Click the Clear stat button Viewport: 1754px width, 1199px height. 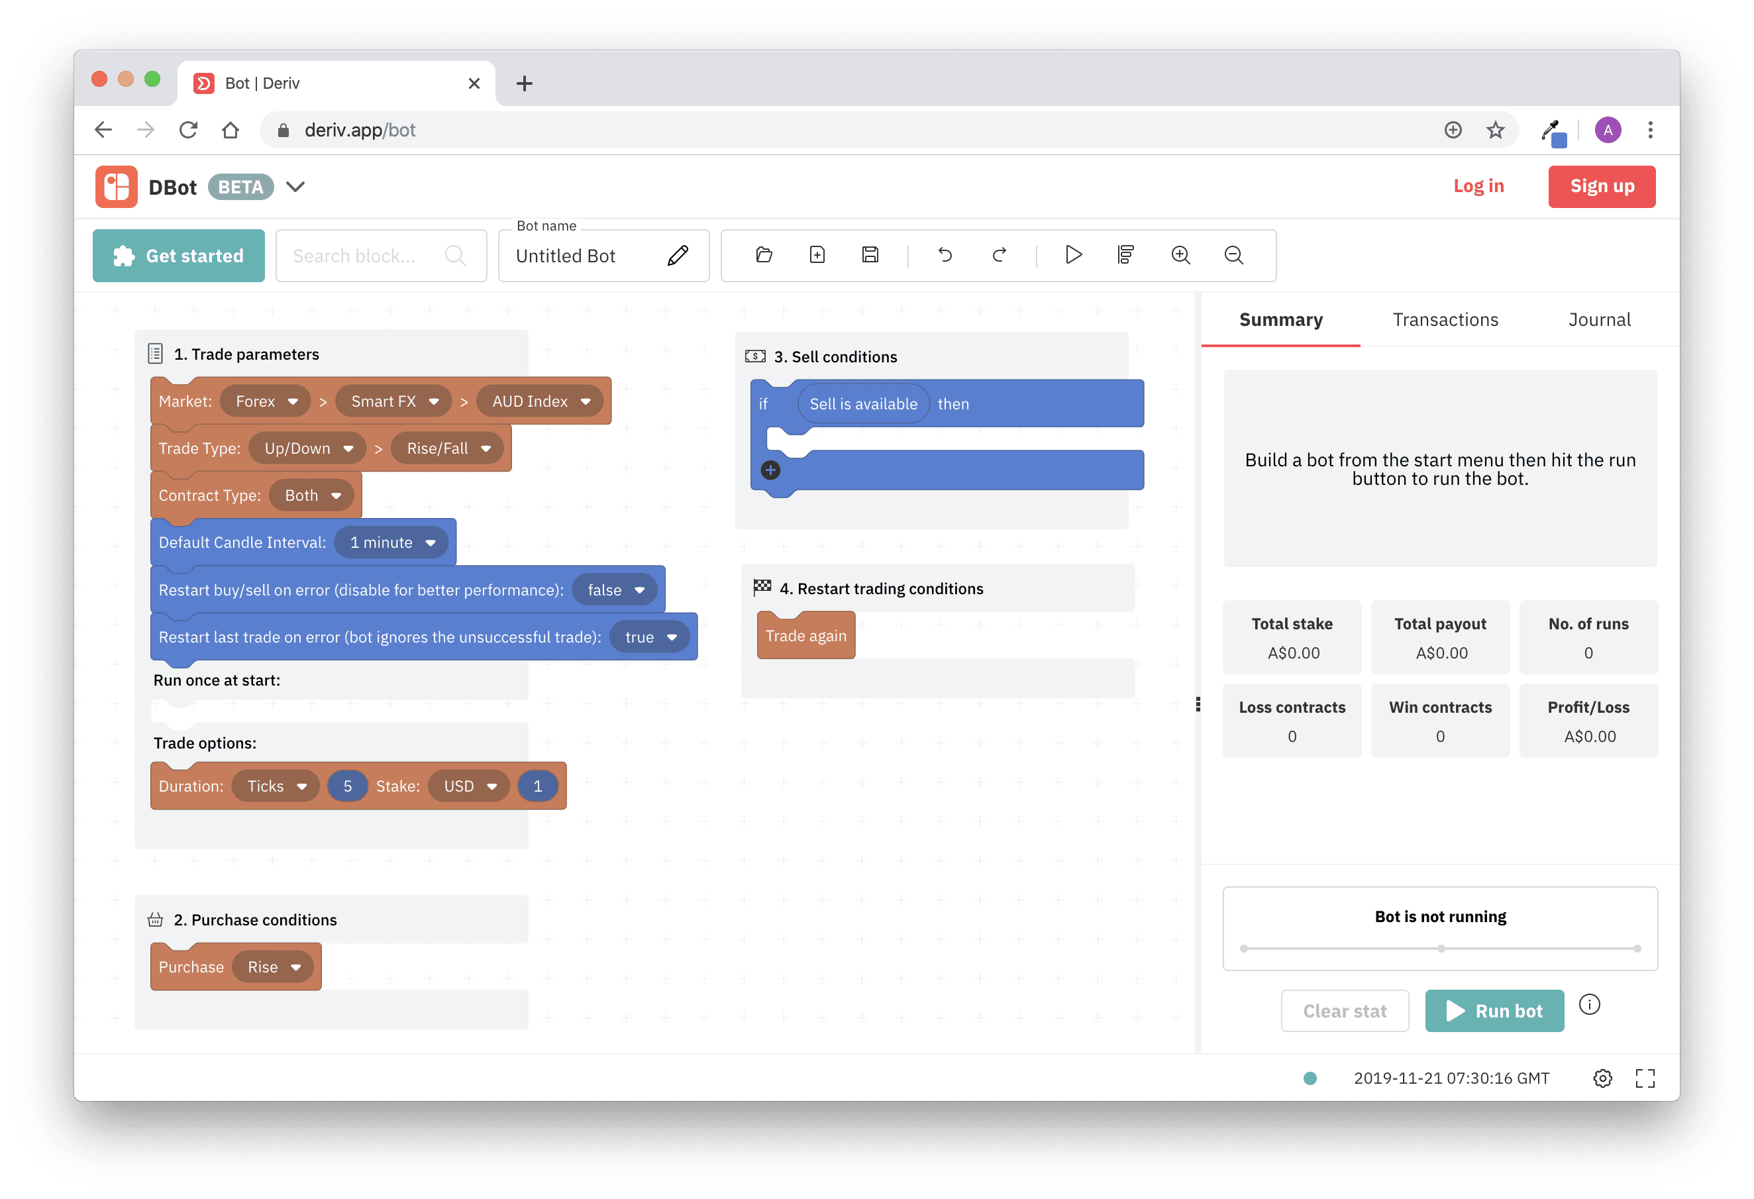point(1343,1010)
